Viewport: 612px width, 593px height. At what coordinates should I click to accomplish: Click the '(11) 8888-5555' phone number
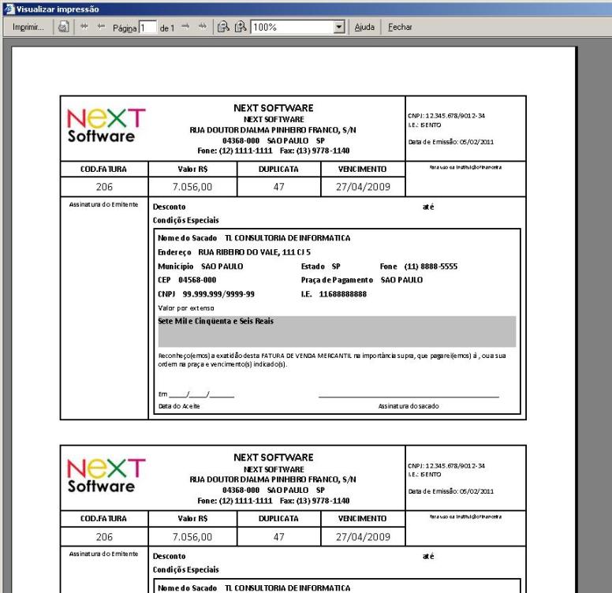[431, 267]
